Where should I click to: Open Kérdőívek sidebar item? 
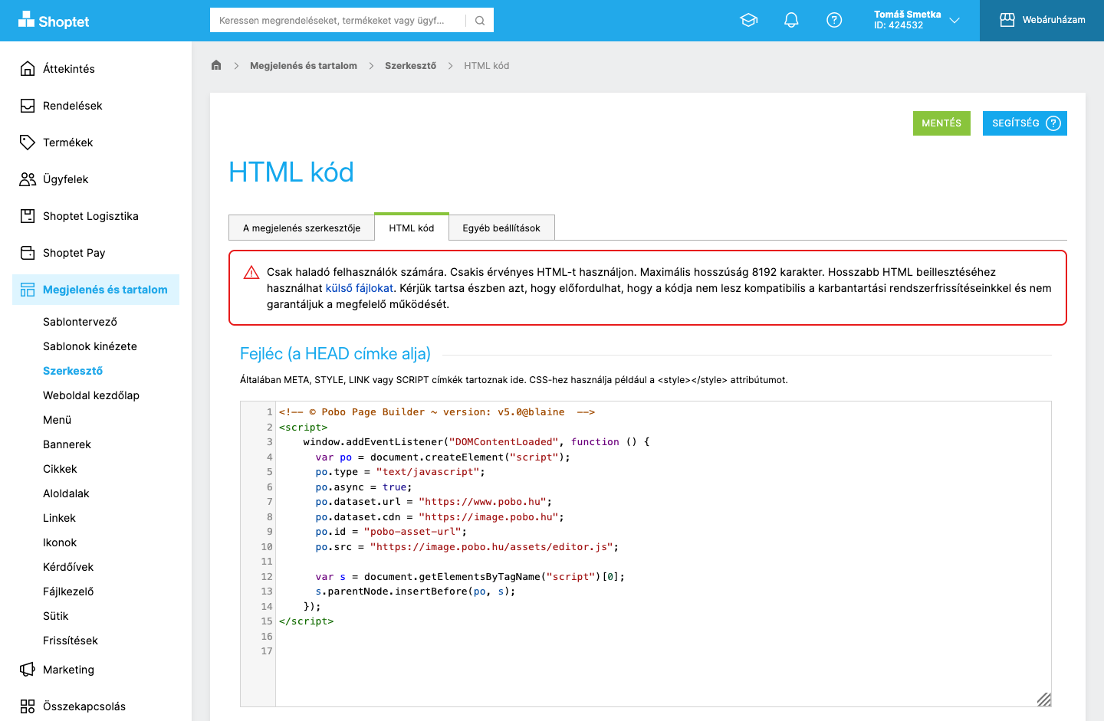click(x=68, y=567)
